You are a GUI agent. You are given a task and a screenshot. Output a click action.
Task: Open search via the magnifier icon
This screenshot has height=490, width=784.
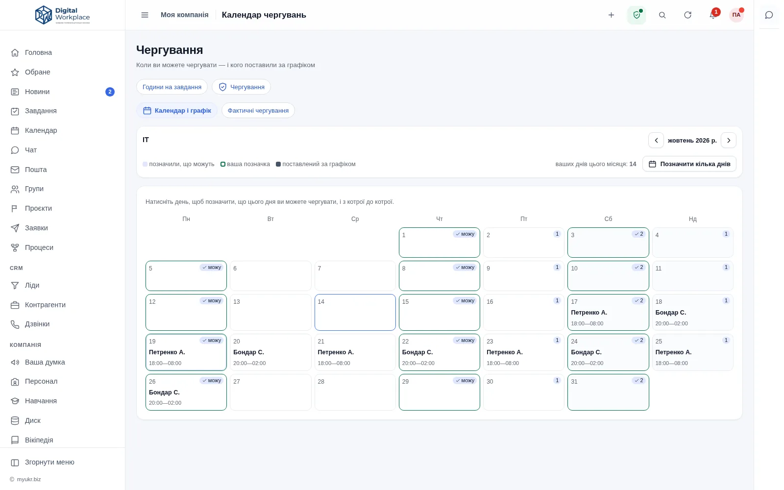click(x=662, y=15)
